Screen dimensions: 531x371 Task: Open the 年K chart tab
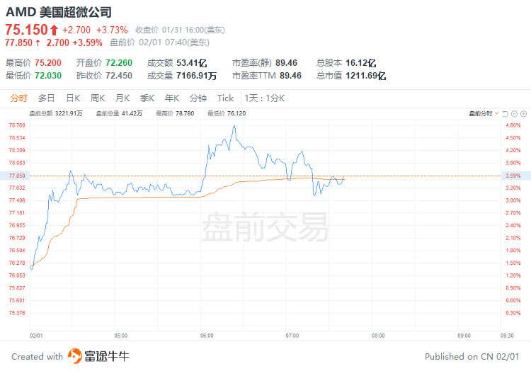pos(172,98)
